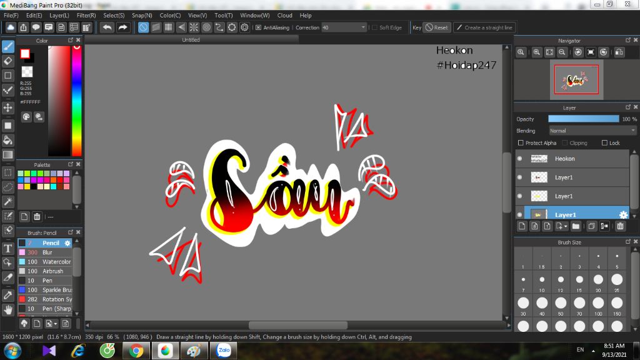Hide the middle Layer1 with yellow thumbnail

[519, 196]
